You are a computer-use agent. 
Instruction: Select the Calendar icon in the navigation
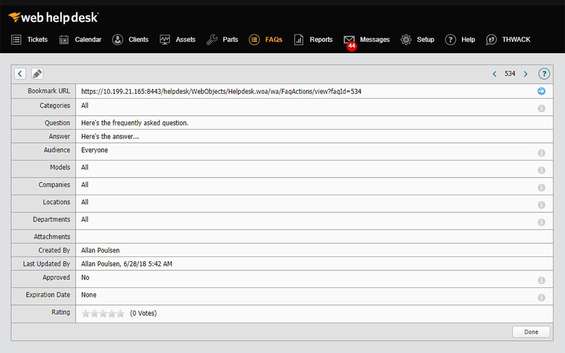[63, 39]
